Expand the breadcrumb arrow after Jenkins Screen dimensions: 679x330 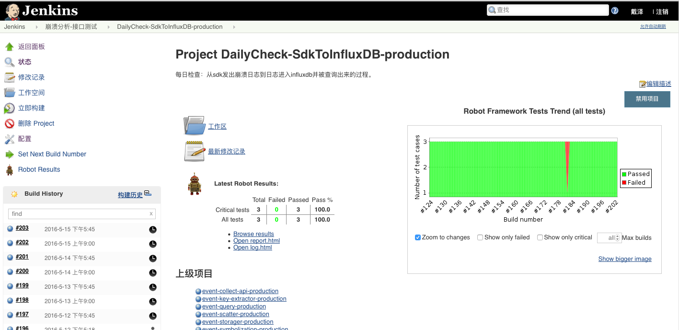click(36, 27)
